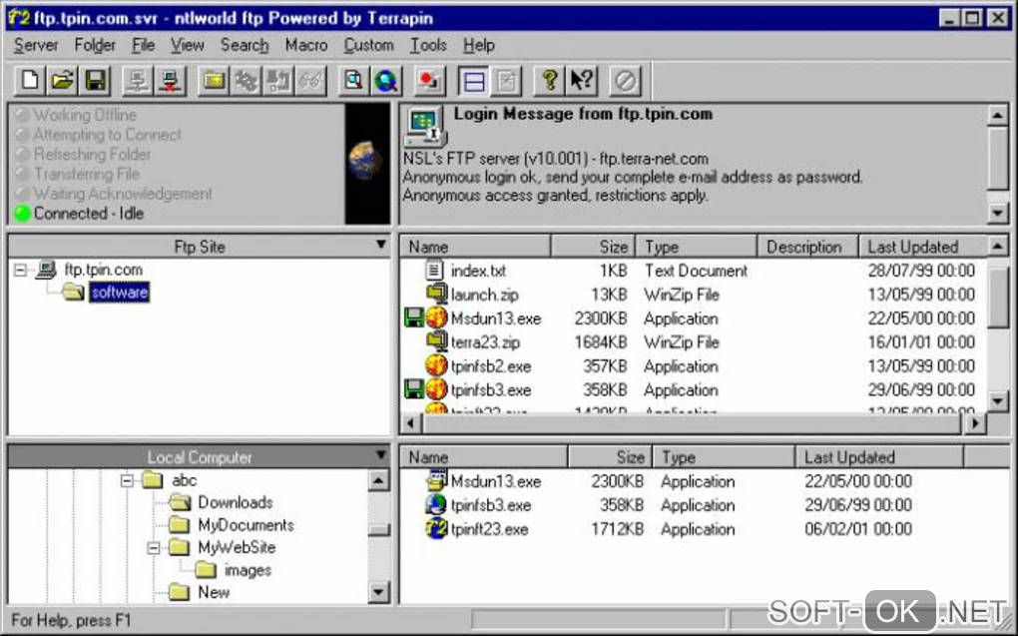The height and width of the screenshot is (636, 1018).
Task: Click the greyed Stop/cancel circle icon
Action: click(x=625, y=81)
